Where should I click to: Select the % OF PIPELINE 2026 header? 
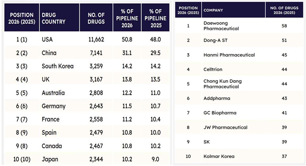126,18
